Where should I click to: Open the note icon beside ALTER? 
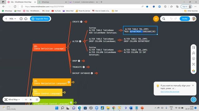pos(80,41)
